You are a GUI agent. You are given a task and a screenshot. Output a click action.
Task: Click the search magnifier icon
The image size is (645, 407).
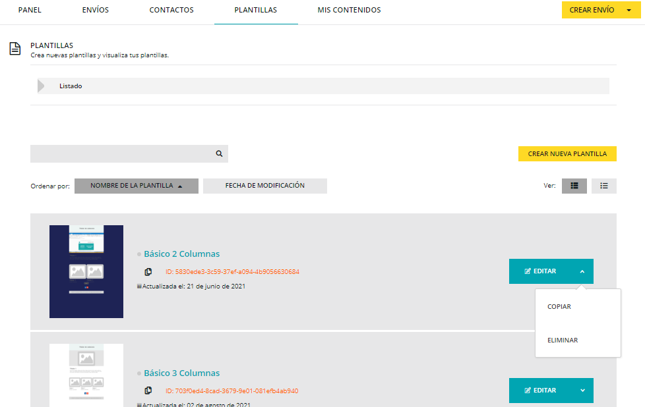(x=219, y=153)
